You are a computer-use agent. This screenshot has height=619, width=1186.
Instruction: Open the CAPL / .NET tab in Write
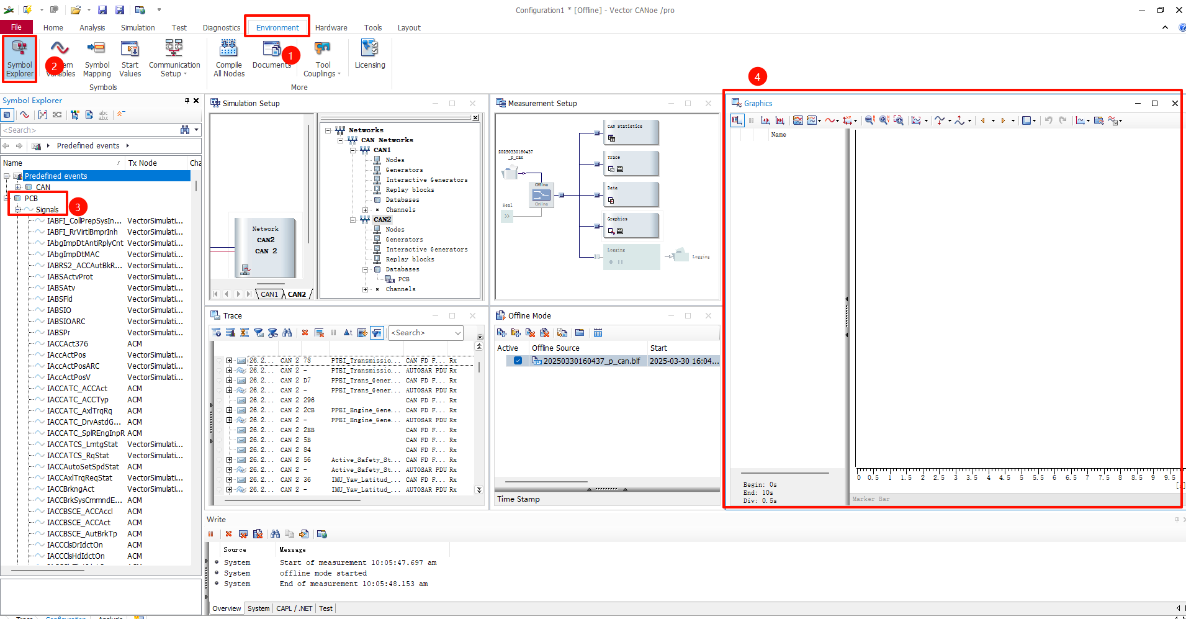[294, 608]
